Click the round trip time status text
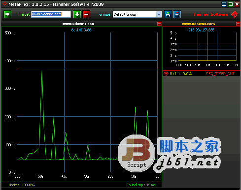The width and height of the screenshot is (241, 190). (x=141, y=185)
